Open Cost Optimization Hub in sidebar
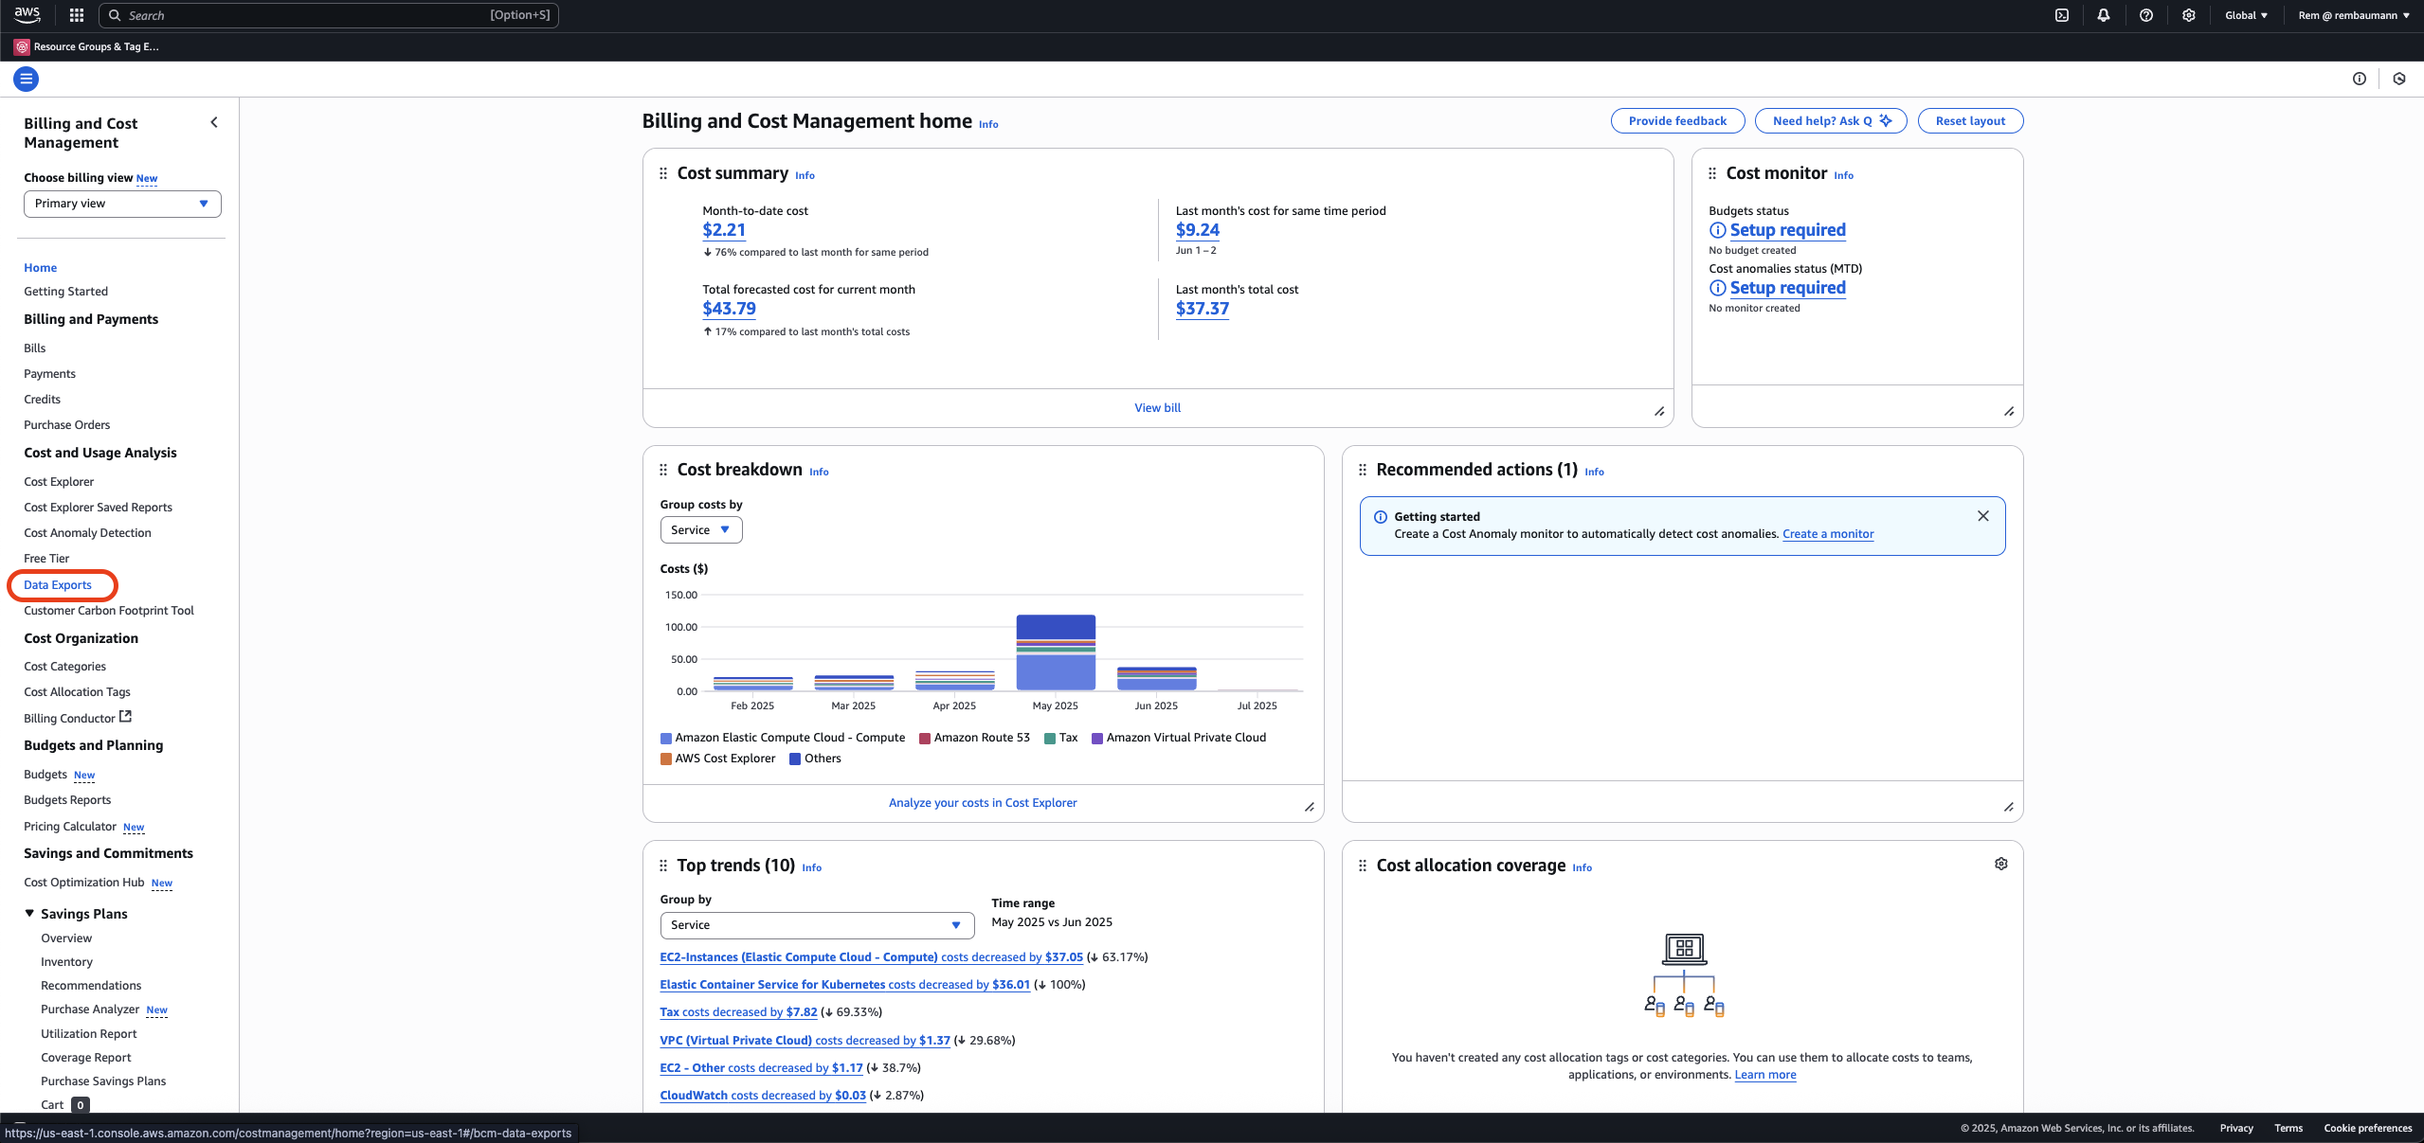 (x=83, y=883)
